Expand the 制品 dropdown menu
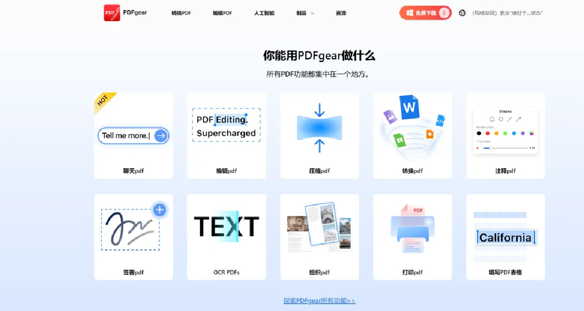584x311 pixels. click(x=305, y=13)
